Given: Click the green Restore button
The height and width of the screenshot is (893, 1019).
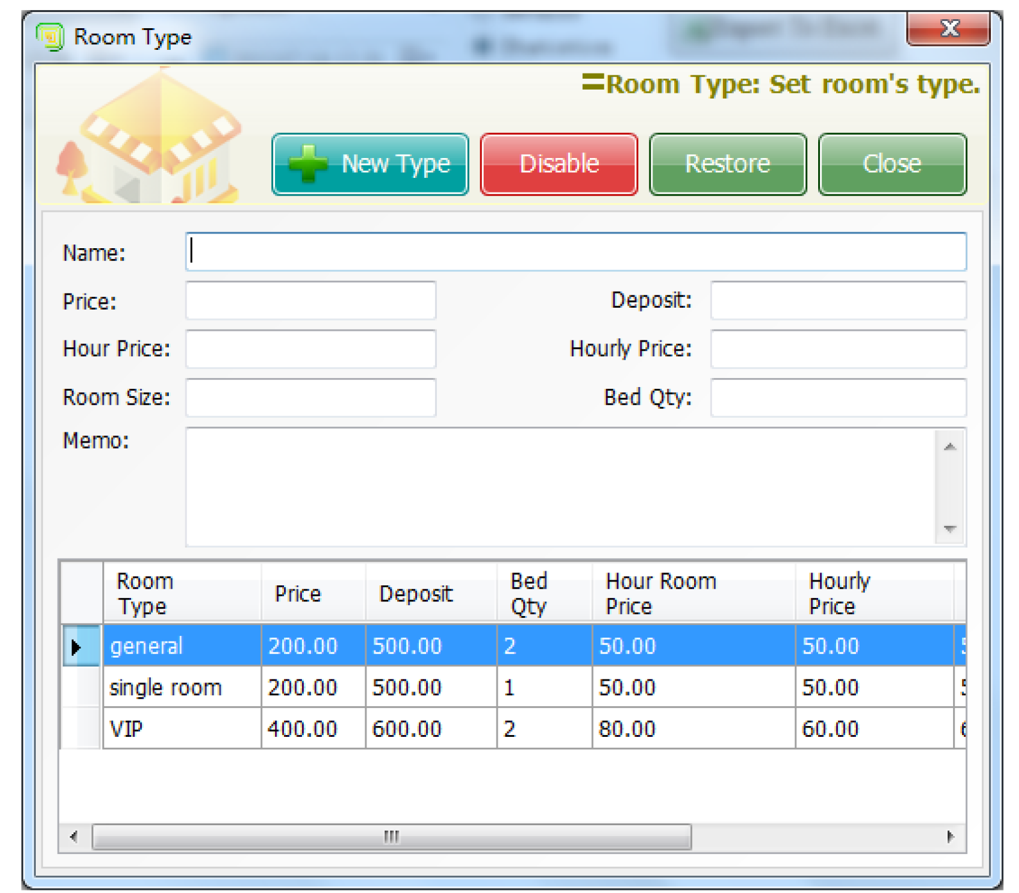Looking at the screenshot, I should 727,164.
